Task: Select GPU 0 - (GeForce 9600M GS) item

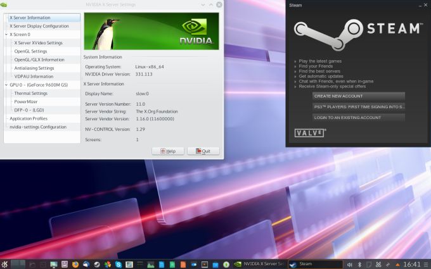Action: [x=39, y=85]
